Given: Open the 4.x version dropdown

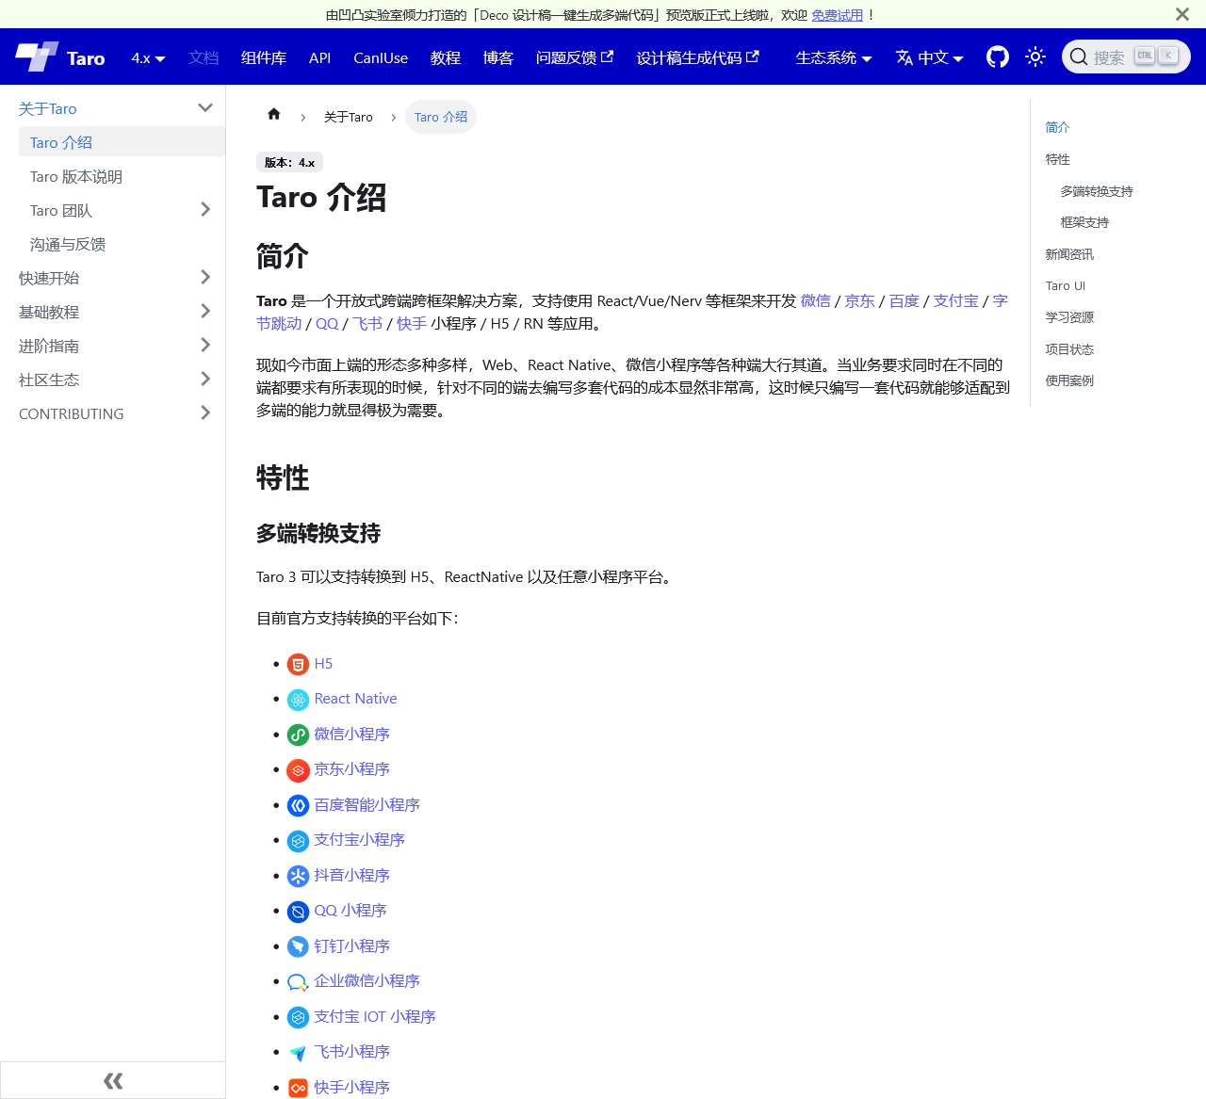Looking at the screenshot, I should (x=148, y=57).
